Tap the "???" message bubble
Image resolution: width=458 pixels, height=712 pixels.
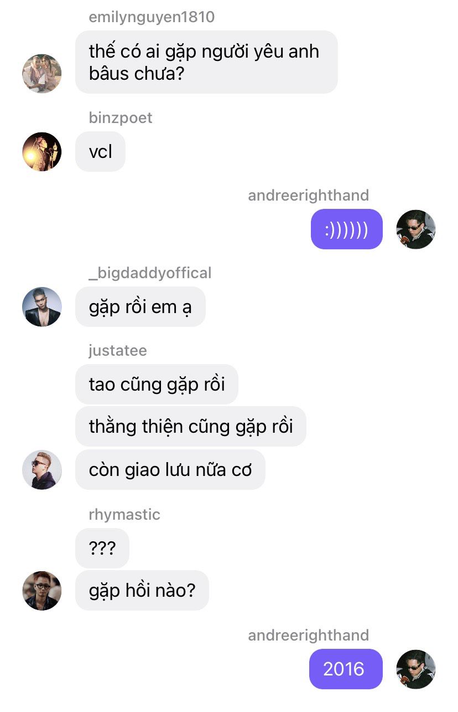pyautogui.click(x=102, y=548)
